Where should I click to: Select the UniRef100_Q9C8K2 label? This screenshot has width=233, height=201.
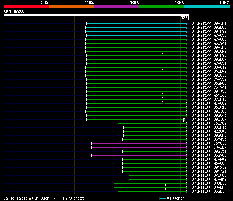[x=209, y=52]
